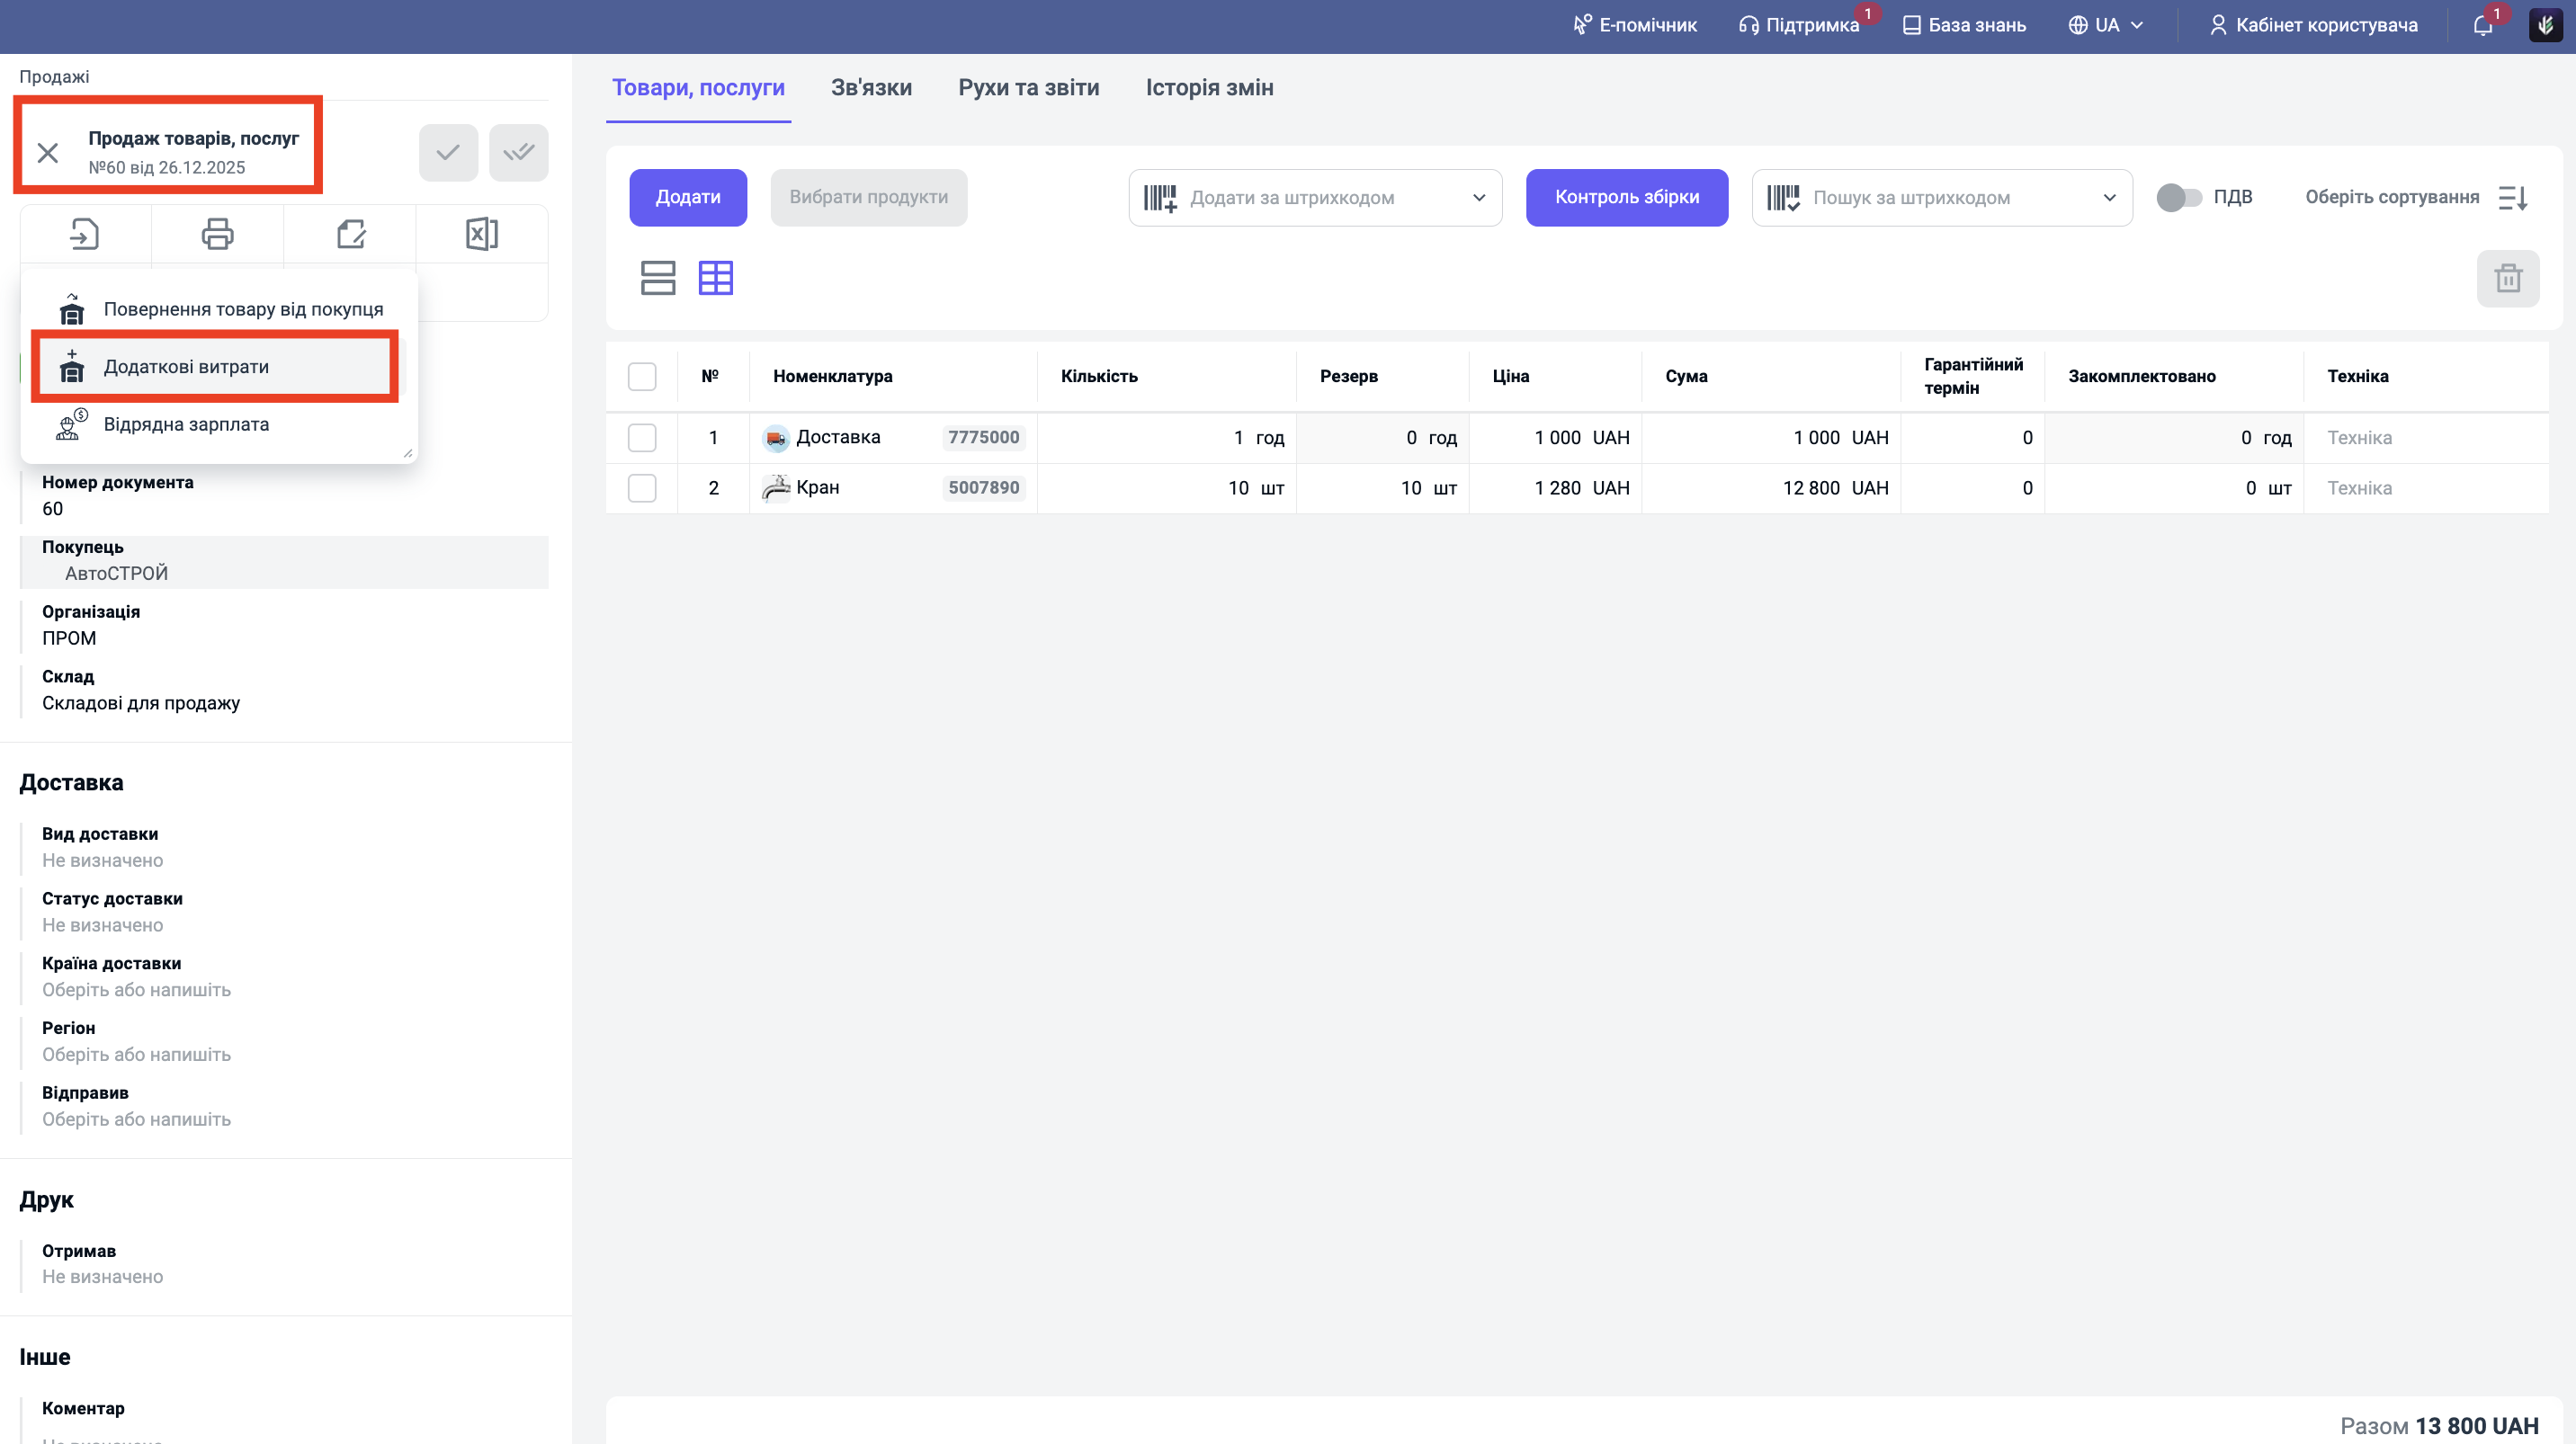Viewport: 2576px width, 1444px height.
Task: Select Додаткові витрати menu item
Action: [x=186, y=367]
